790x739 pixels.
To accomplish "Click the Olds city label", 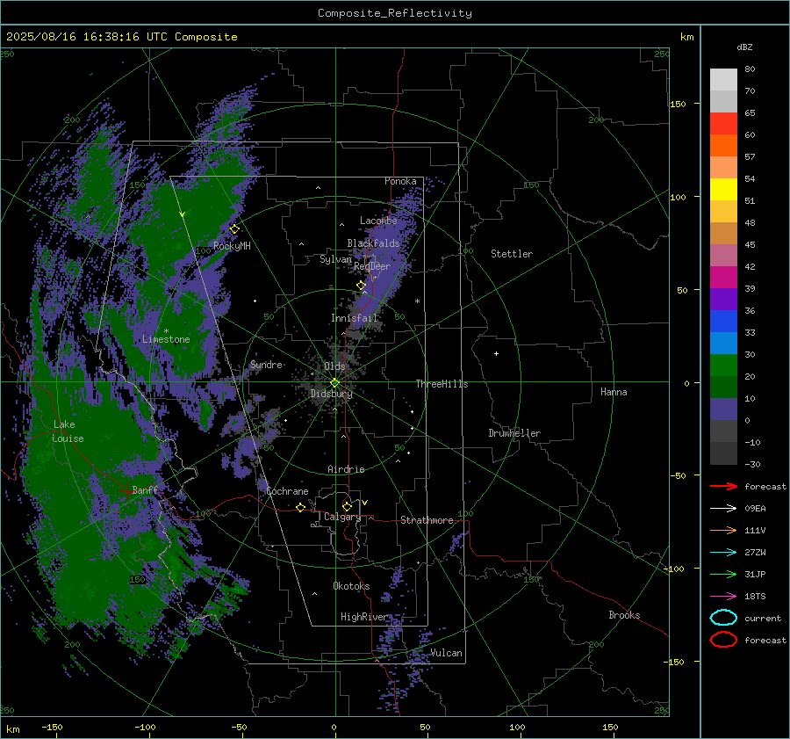I will [334, 366].
